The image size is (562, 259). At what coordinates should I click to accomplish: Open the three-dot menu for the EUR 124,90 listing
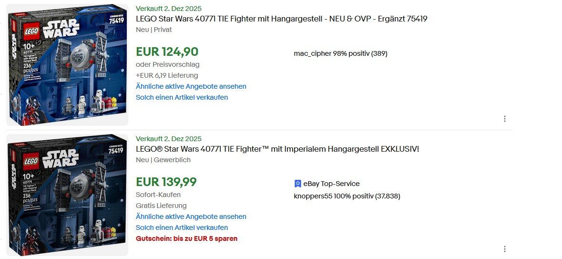pyautogui.click(x=504, y=119)
